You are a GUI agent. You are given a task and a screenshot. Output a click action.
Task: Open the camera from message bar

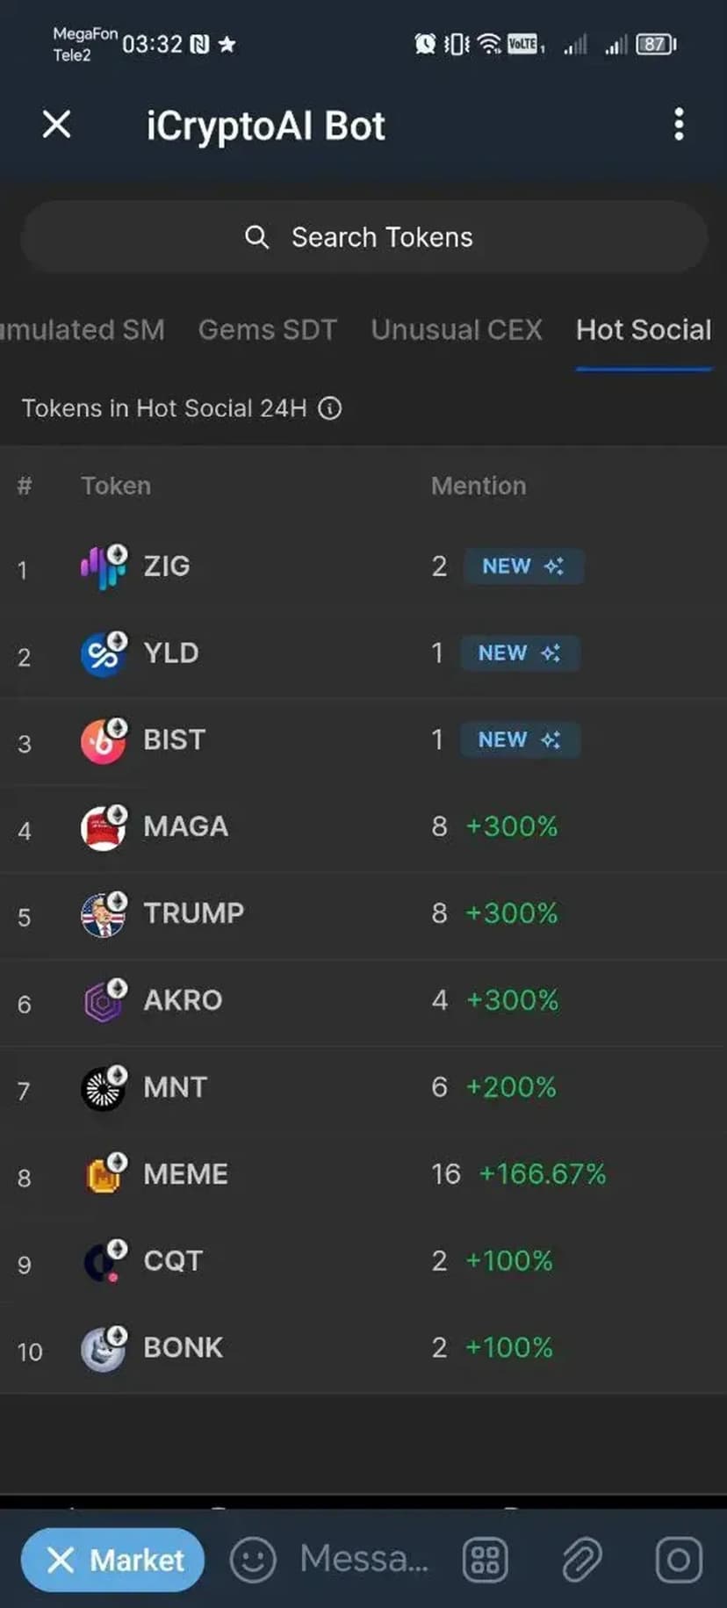point(678,1560)
